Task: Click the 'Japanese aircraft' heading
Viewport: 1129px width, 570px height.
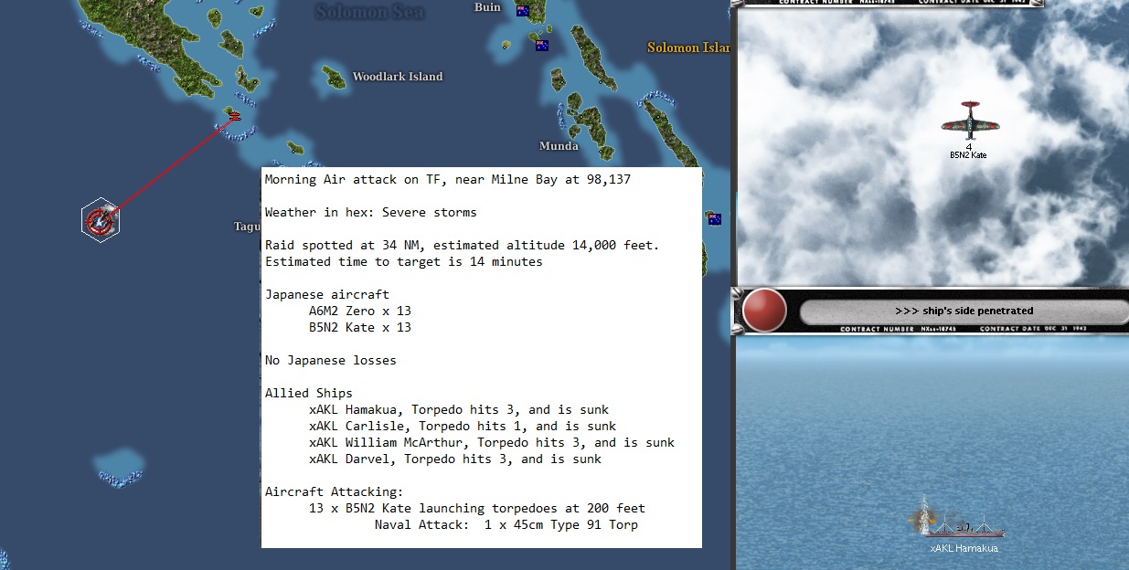Action: pyautogui.click(x=327, y=295)
